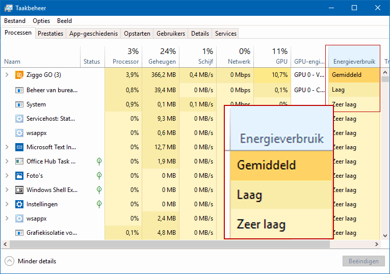Screen dimensions: 390x274
Task: Click the horizontal scrollbar thumb
Action: click(170, 244)
